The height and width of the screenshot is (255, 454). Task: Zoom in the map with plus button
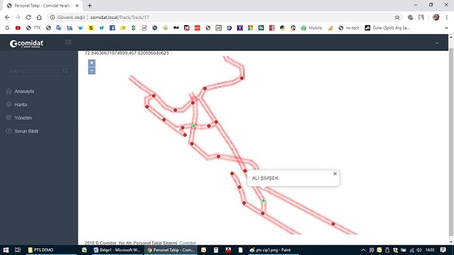pyautogui.click(x=91, y=63)
